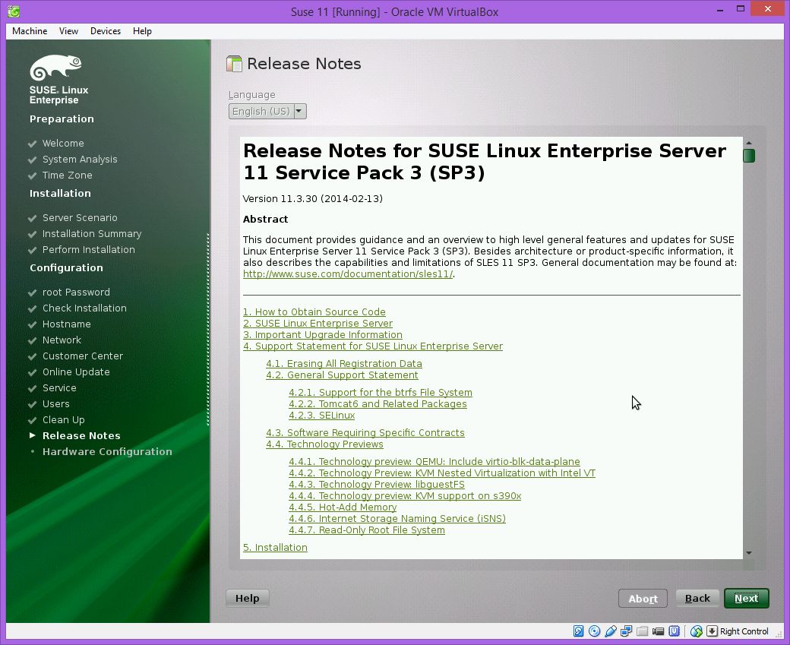The image size is (790, 645).
Task: Click 'Perform Installation' step in sidebar
Action: point(89,250)
